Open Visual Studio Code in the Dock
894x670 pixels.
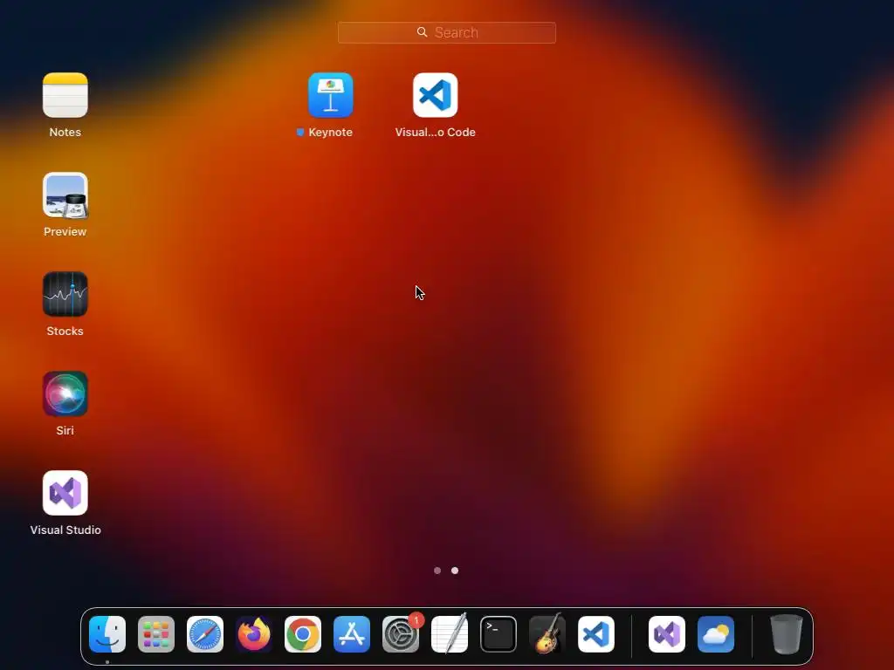[596, 634]
